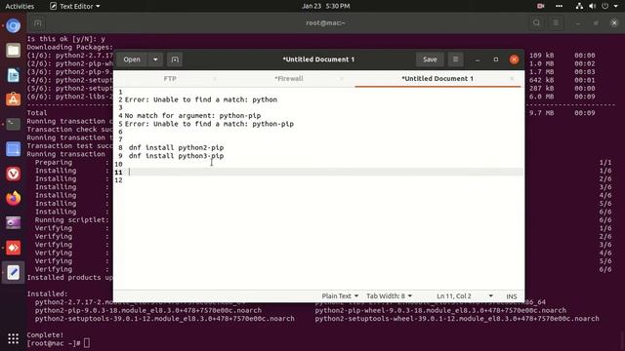
Task: Launch Chromium browser from the dock
Action: pos(13,26)
